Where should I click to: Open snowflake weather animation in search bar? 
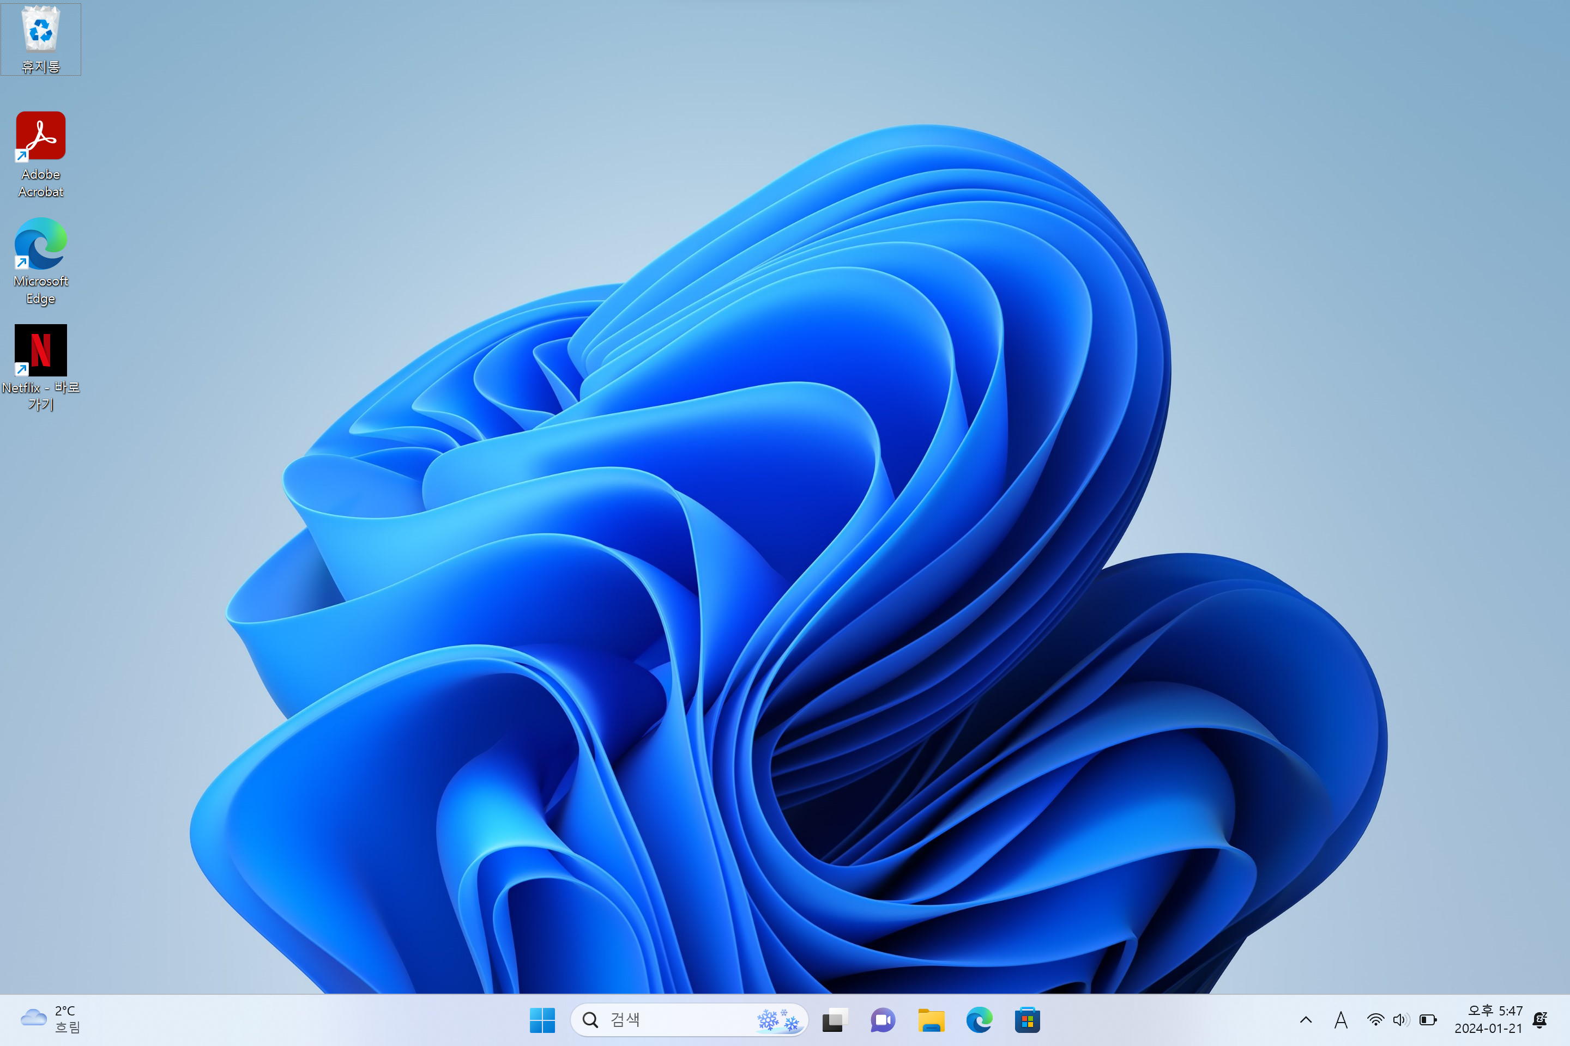779,1019
